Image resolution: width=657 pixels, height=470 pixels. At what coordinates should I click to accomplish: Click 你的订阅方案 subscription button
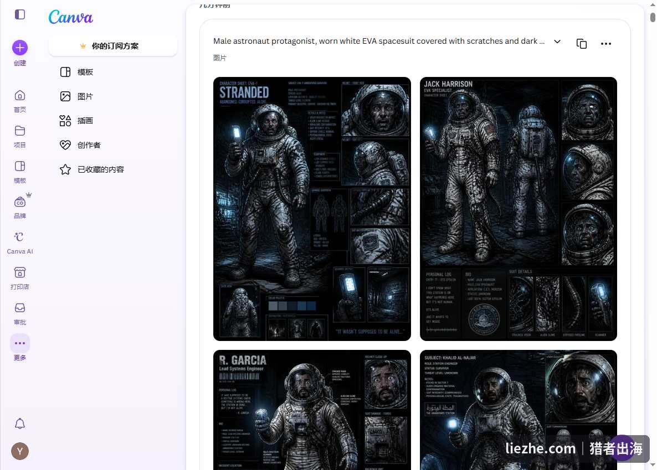point(112,46)
